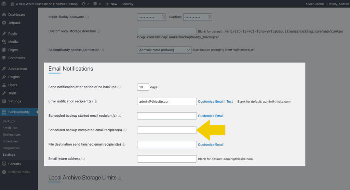Image resolution: width=350 pixels, height=190 pixels.
Task: Click Clear Cache in admin bar
Action: pos(315,4)
